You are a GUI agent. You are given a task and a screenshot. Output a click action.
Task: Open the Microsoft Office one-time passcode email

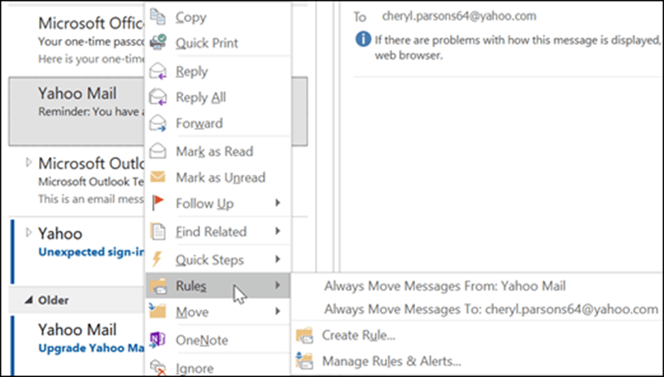pyautogui.click(x=77, y=40)
